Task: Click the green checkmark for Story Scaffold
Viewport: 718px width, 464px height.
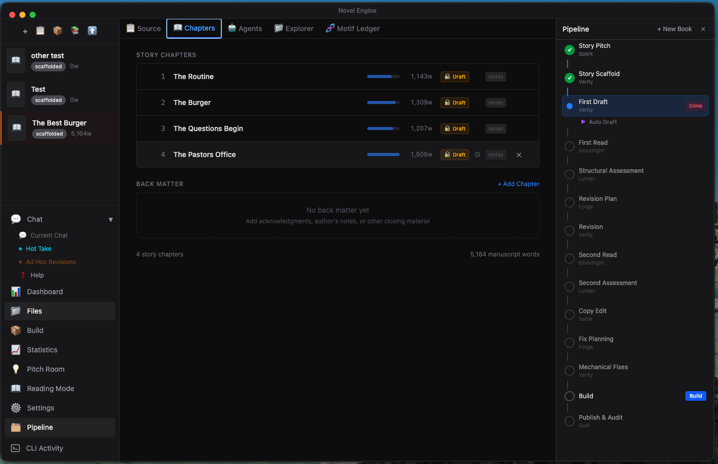Action: coord(570,78)
